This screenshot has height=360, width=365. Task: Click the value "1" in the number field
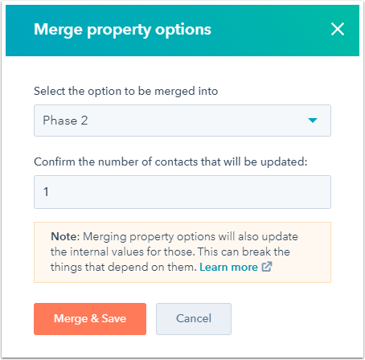pyautogui.click(x=46, y=192)
